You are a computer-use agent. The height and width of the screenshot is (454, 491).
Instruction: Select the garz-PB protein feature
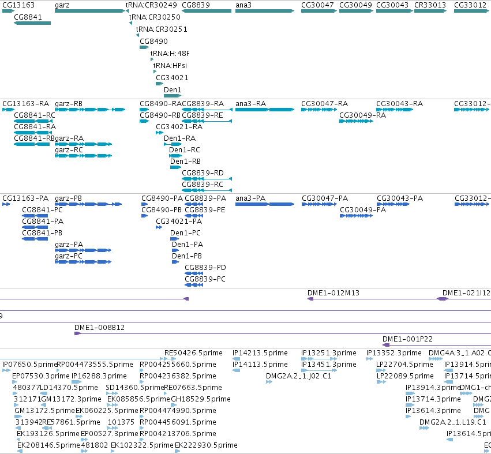pos(88,204)
